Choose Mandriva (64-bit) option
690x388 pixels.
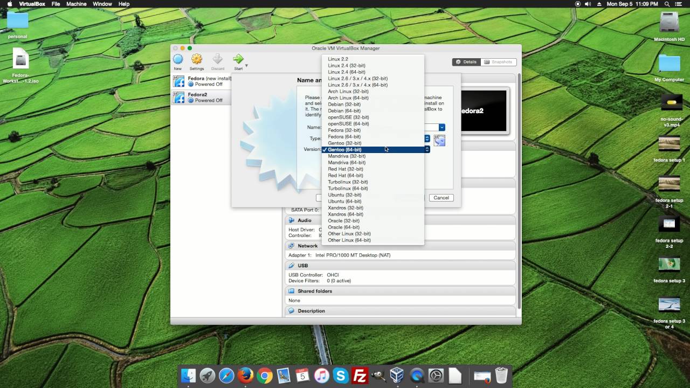pos(372,162)
